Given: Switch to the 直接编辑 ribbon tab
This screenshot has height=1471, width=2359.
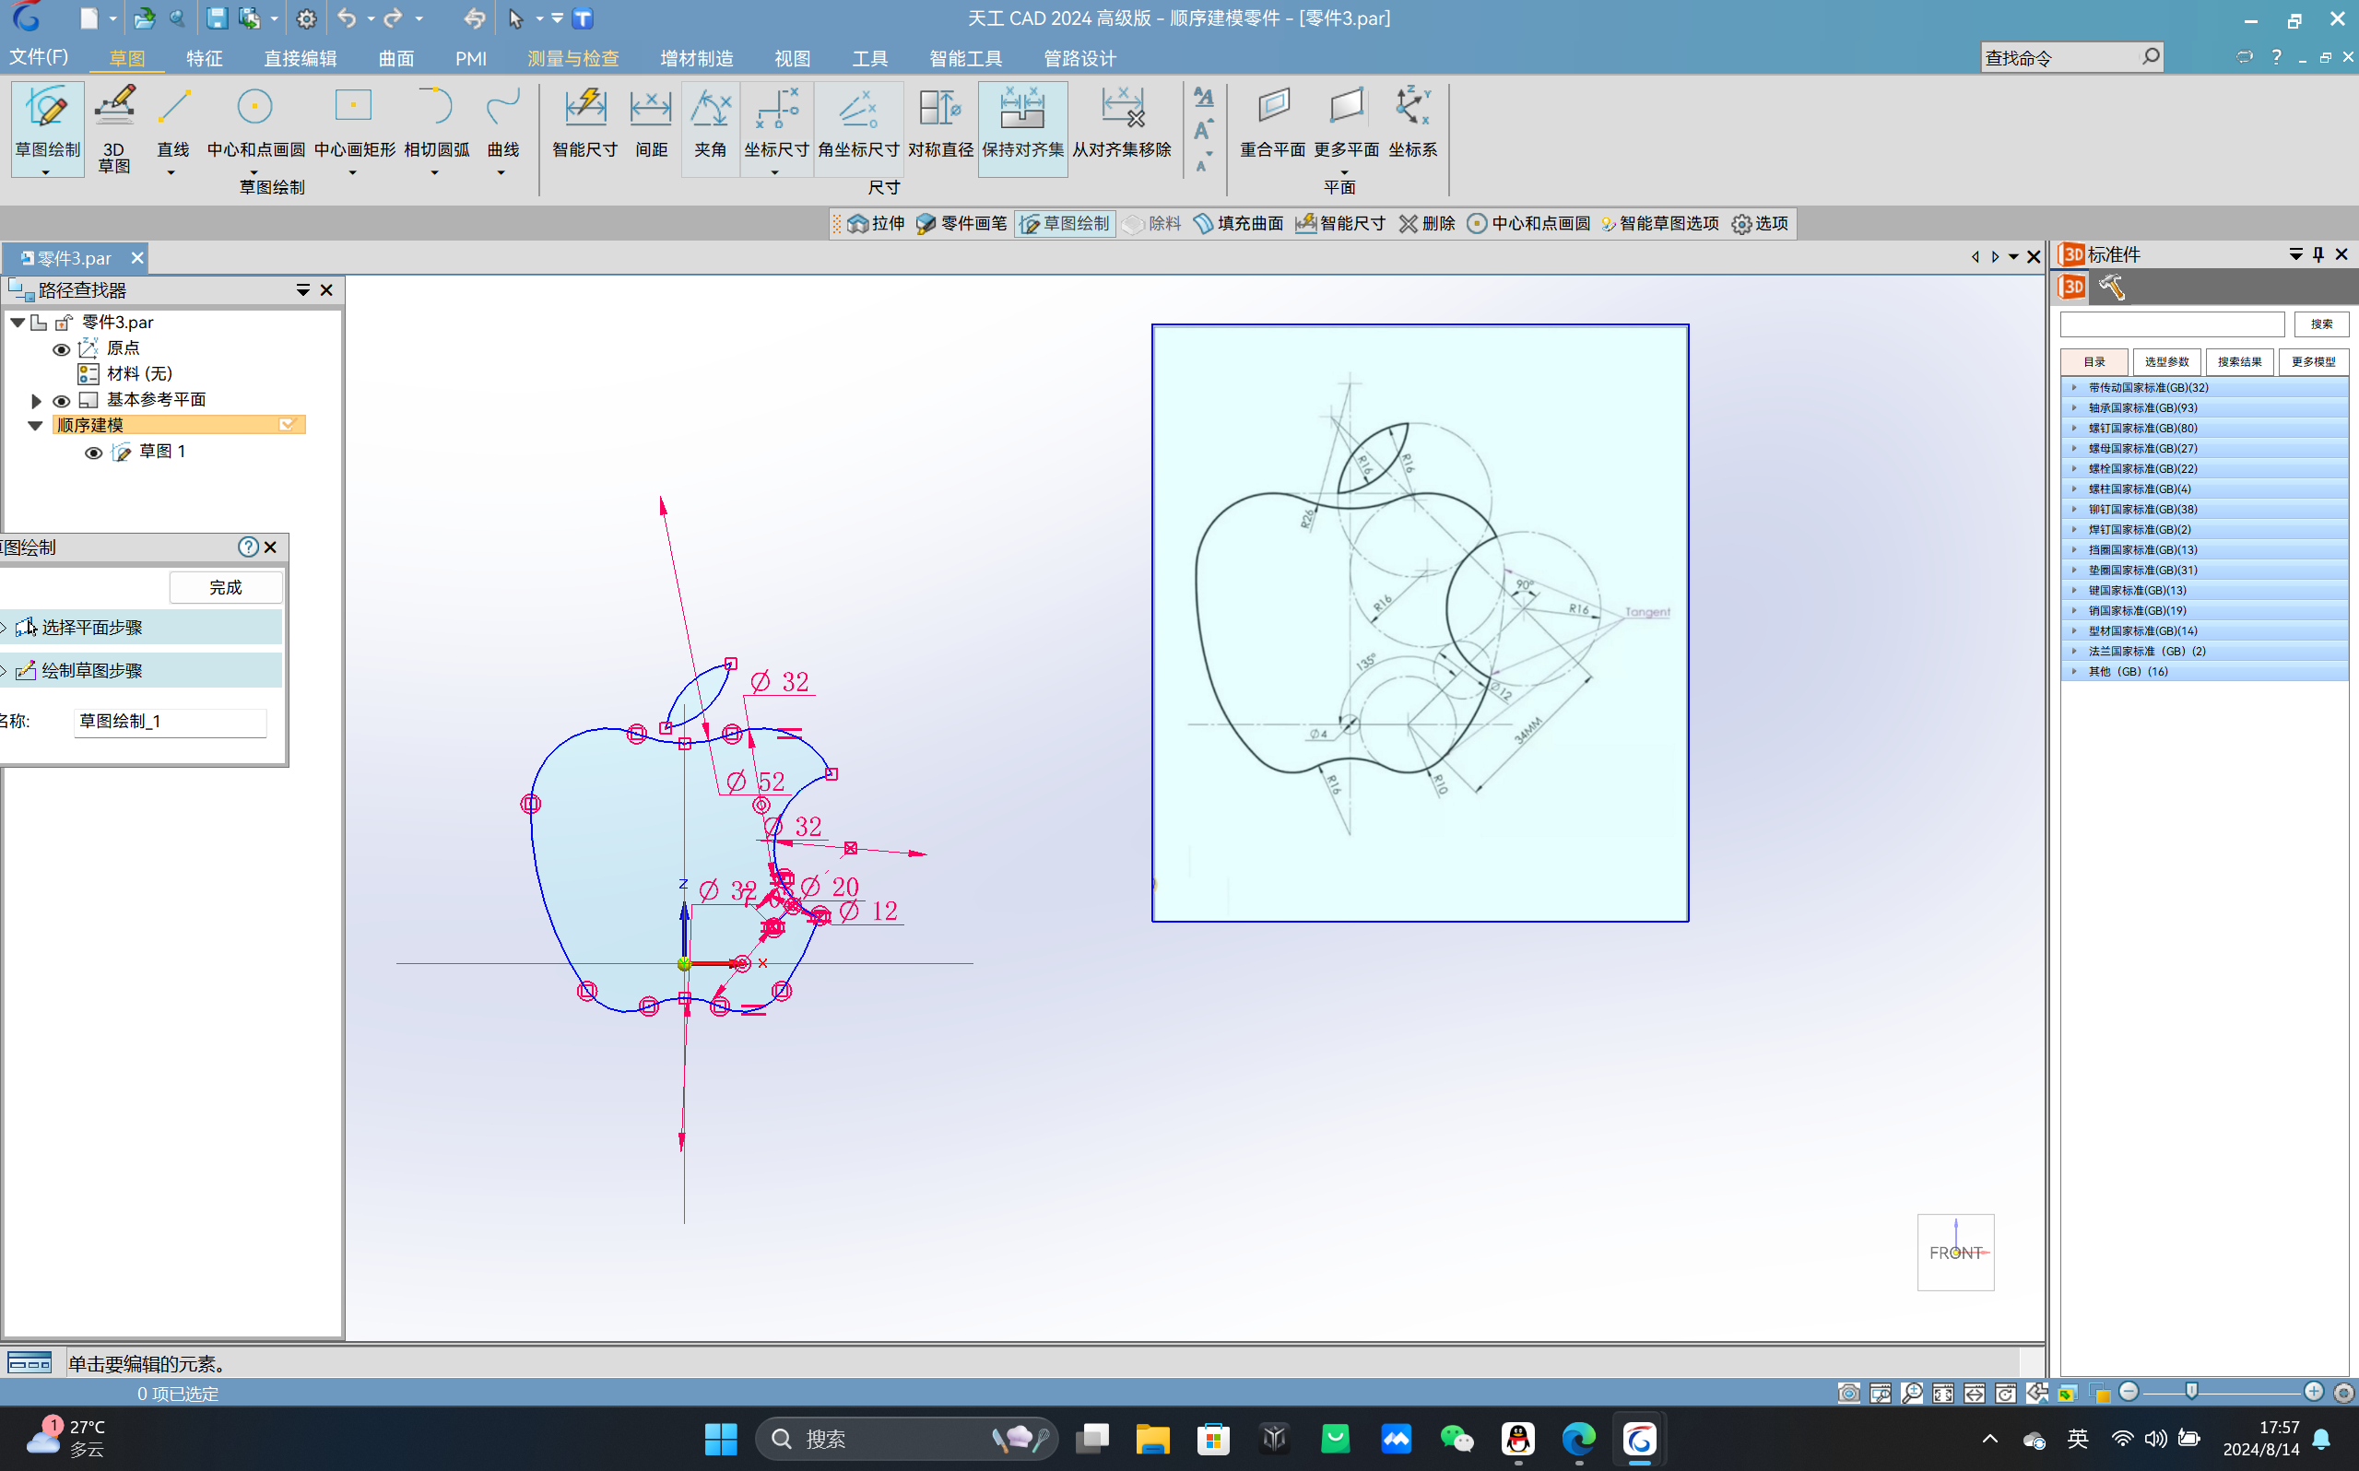Looking at the screenshot, I should (x=301, y=58).
